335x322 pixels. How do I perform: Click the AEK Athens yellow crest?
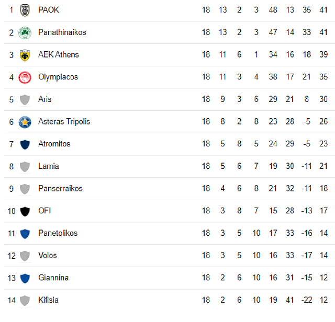(x=25, y=55)
